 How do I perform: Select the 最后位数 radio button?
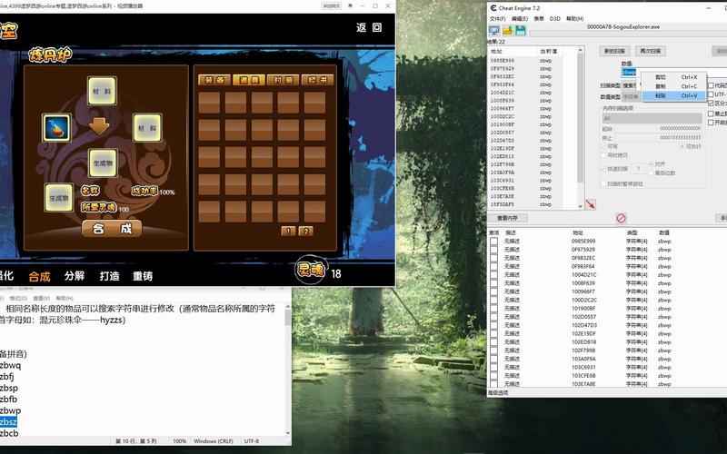[651, 173]
